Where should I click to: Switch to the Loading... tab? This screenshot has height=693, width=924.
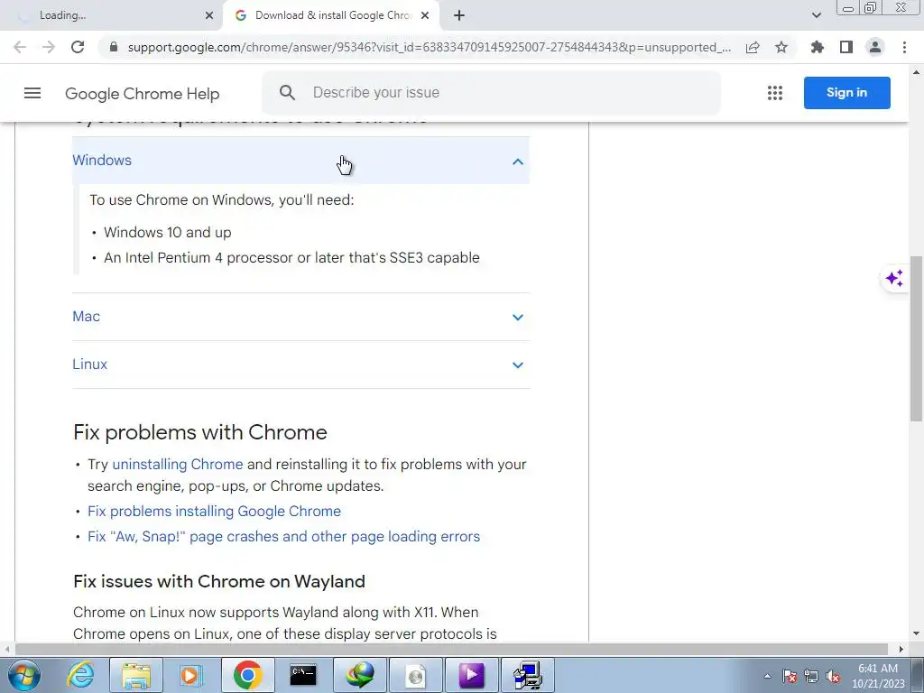click(112, 15)
